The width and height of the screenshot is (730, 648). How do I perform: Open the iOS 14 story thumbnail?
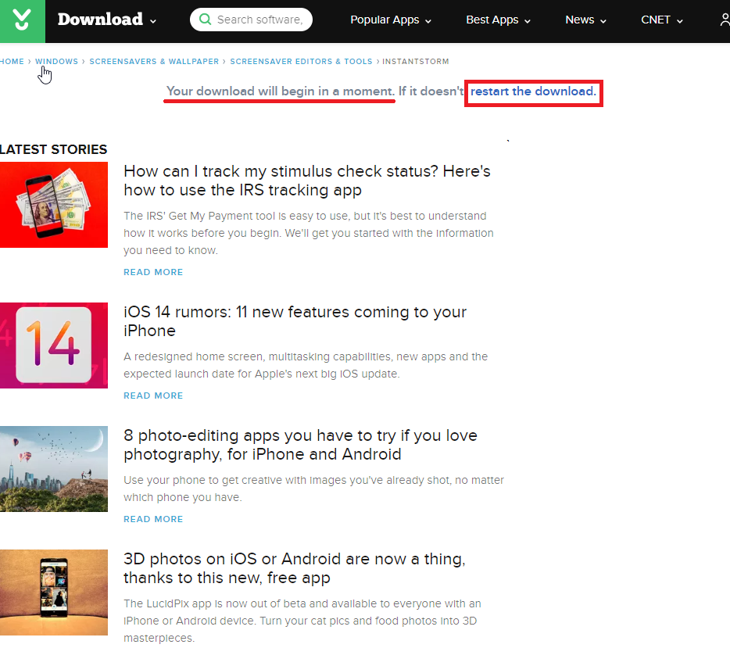(x=54, y=345)
